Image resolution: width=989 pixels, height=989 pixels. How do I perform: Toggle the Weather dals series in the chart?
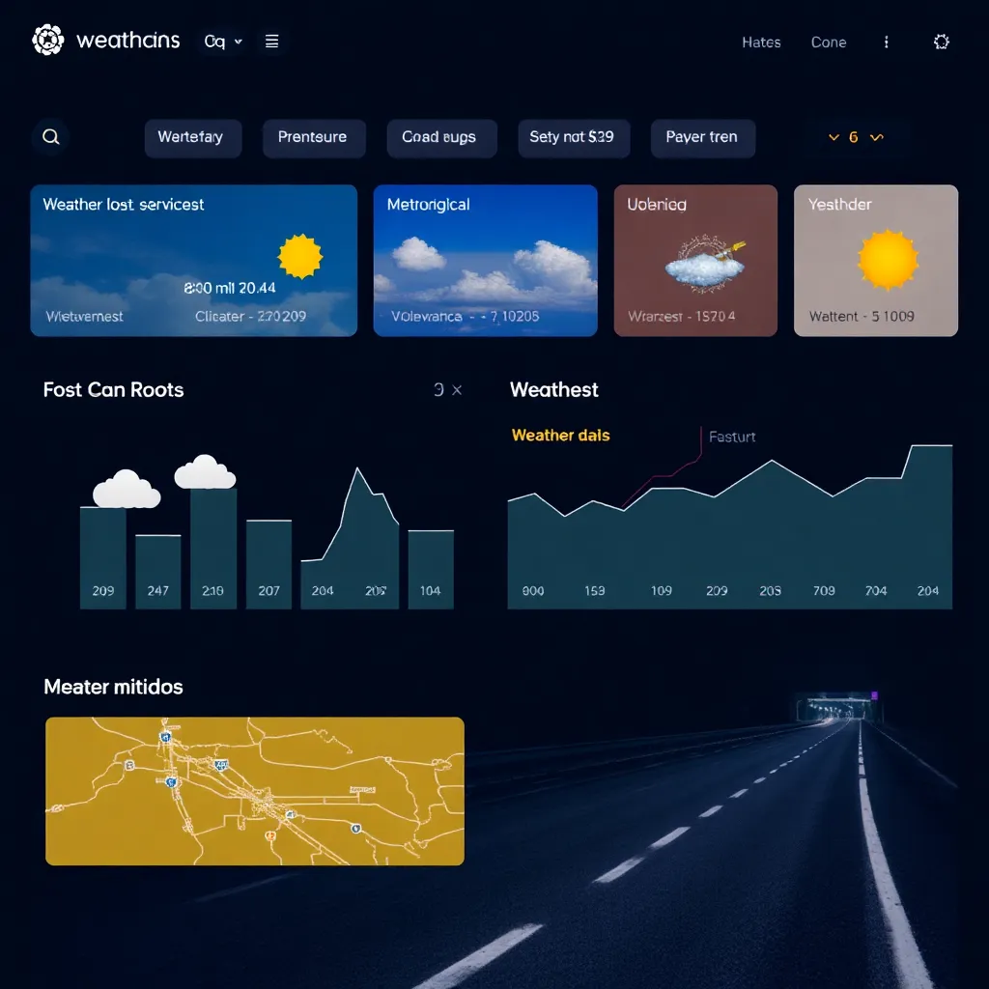coord(560,436)
